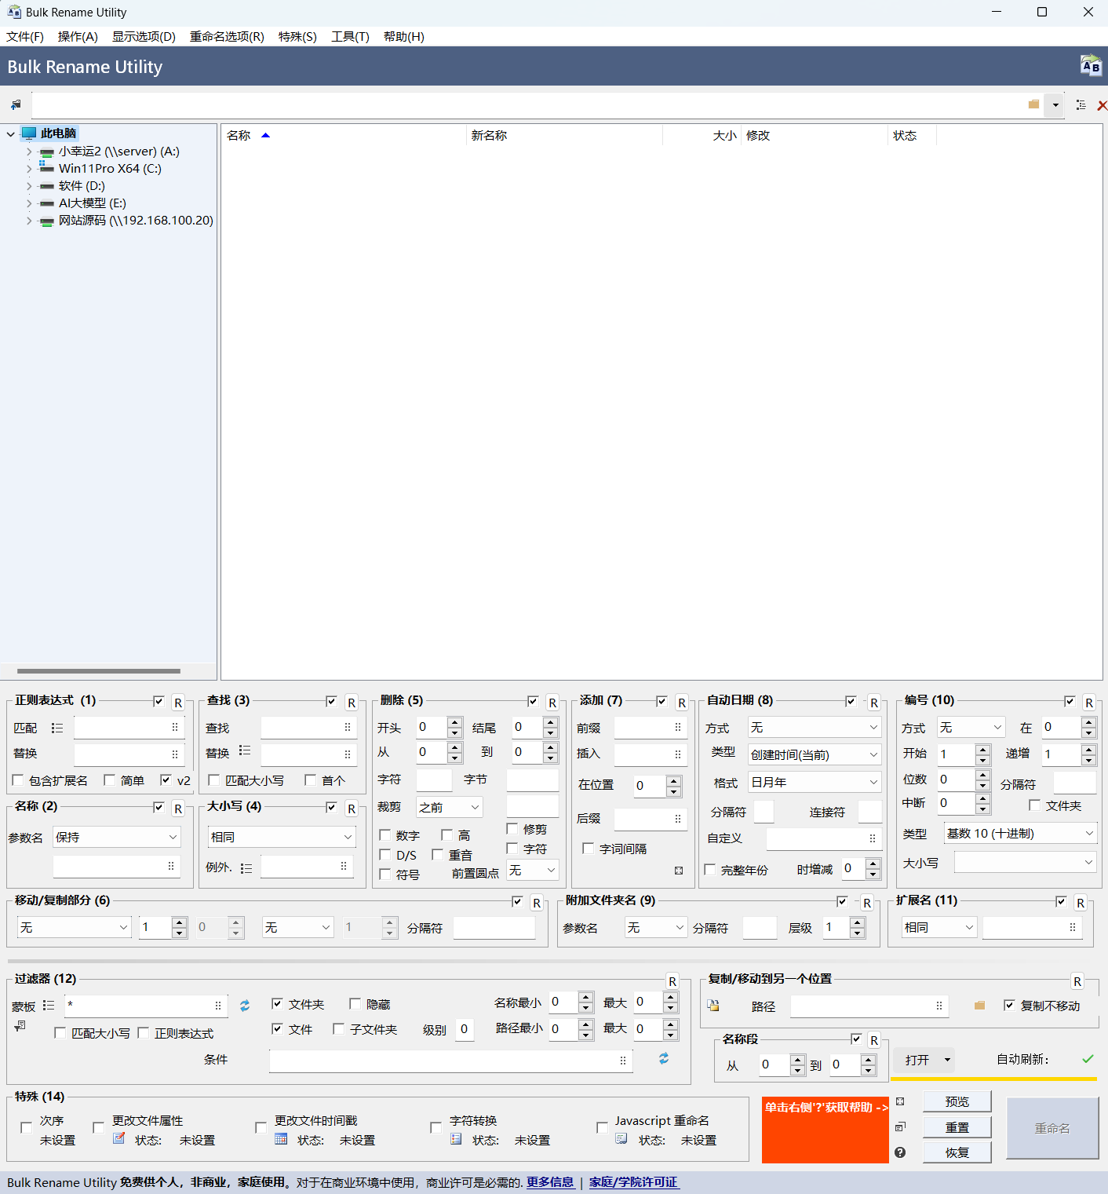This screenshot has height=1194, width=1108.
Task: Click the pin icon left of path bar
Action: click(16, 105)
